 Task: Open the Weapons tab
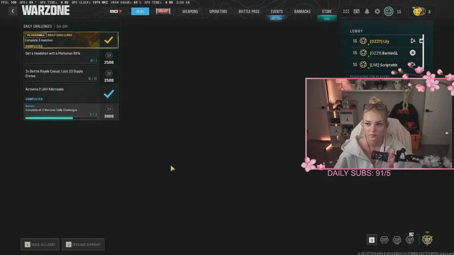pos(190,11)
